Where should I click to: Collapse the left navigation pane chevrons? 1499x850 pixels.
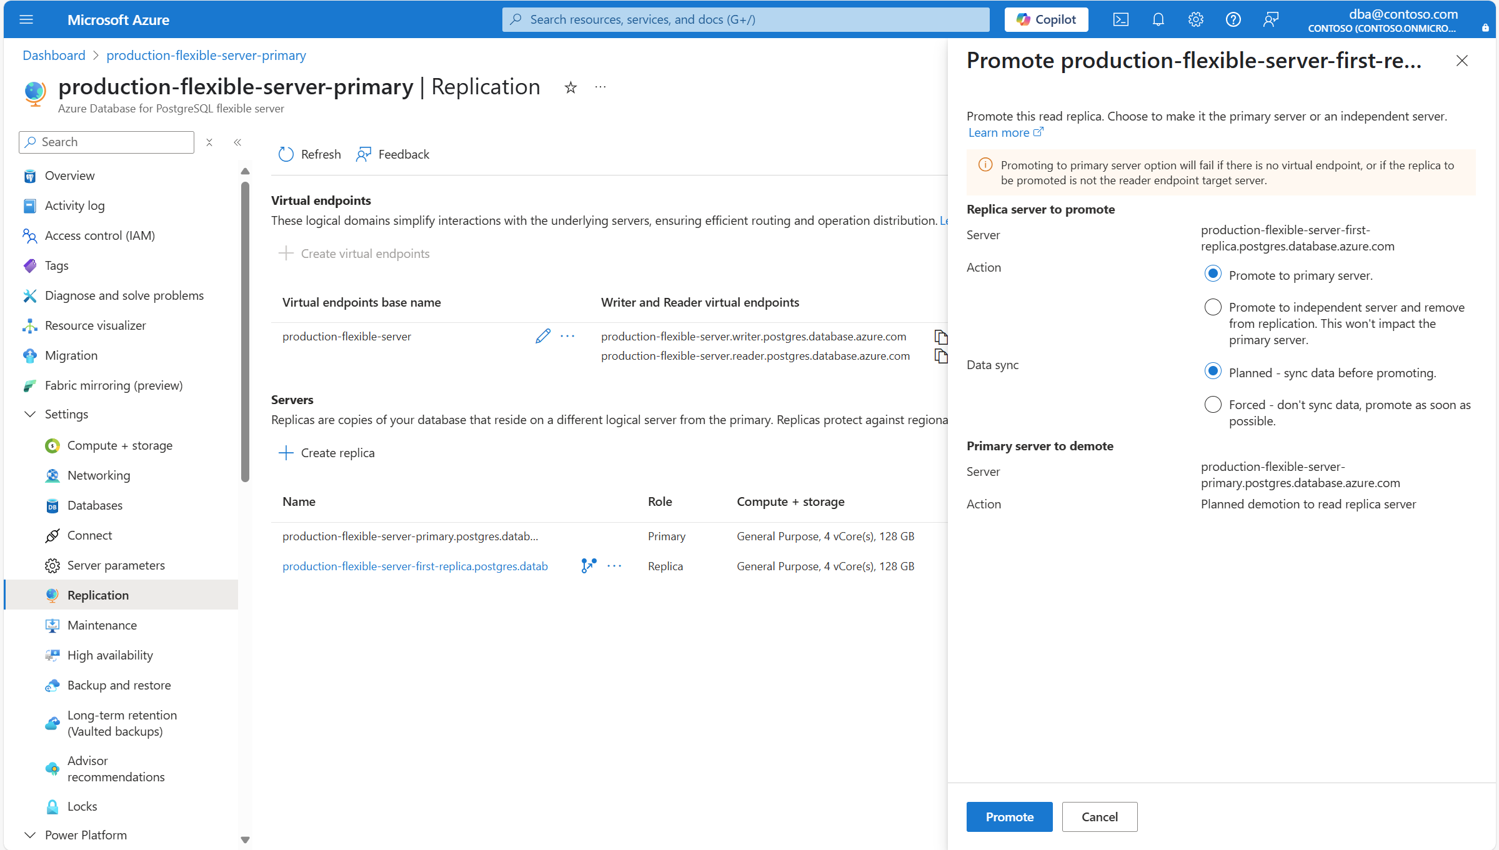click(x=237, y=142)
